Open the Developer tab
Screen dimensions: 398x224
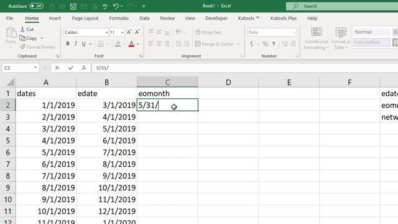pos(216,18)
